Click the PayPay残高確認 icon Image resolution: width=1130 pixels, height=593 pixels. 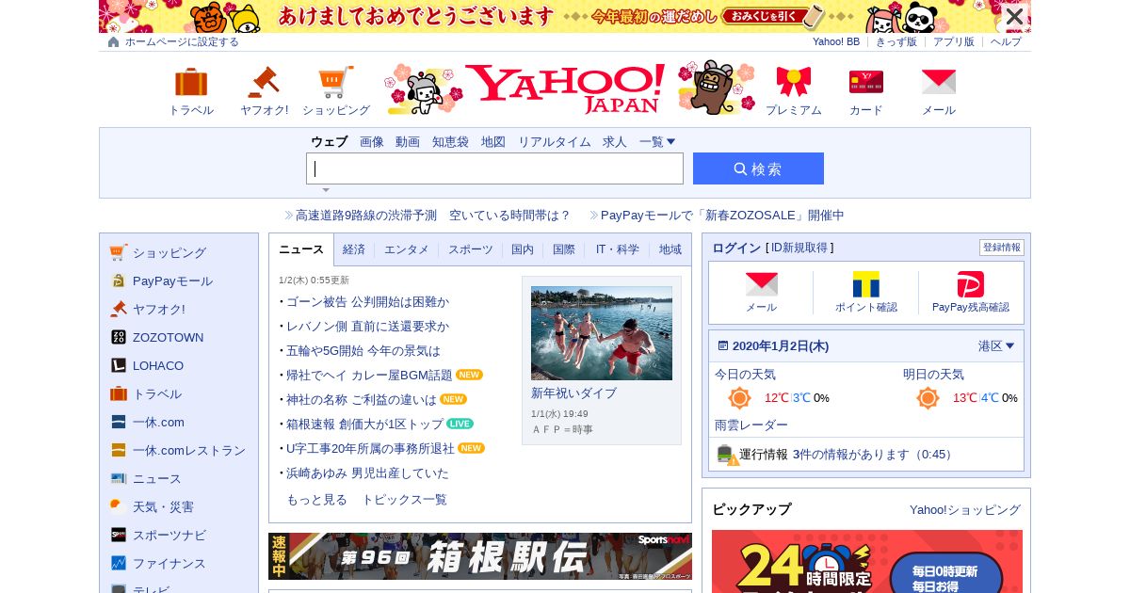click(x=971, y=284)
